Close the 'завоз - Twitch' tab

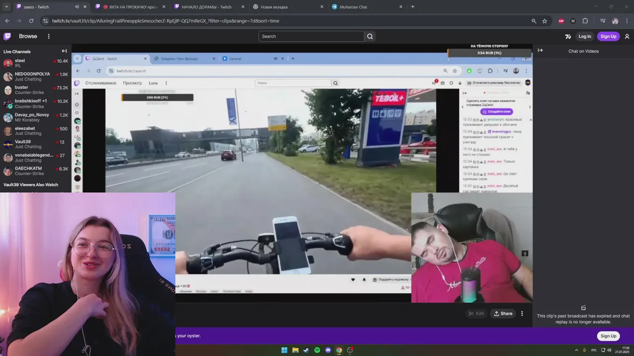pos(85,7)
